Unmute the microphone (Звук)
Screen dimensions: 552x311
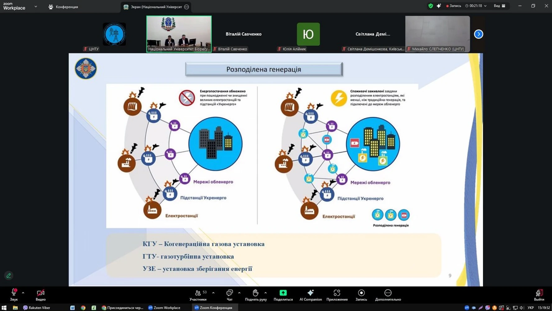tap(14, 295)
